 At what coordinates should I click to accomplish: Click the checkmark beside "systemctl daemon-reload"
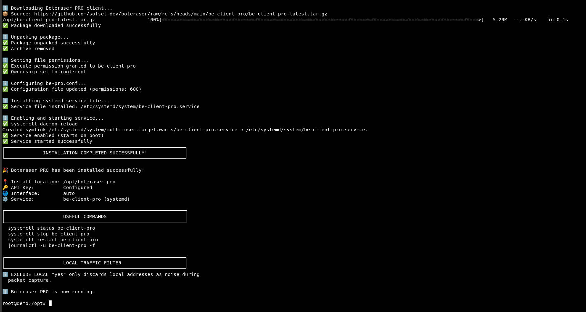[5, 124]
